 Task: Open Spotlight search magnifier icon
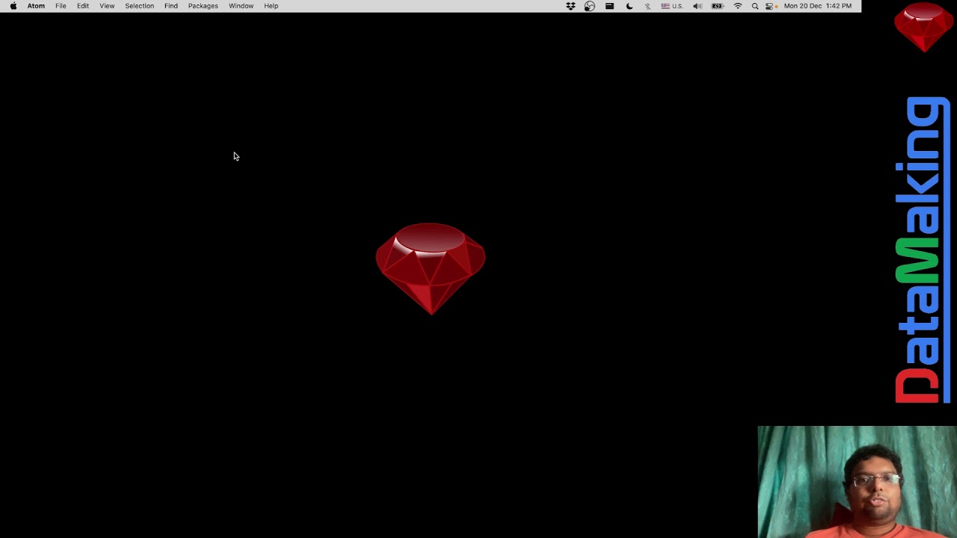[x=755, y=6]
